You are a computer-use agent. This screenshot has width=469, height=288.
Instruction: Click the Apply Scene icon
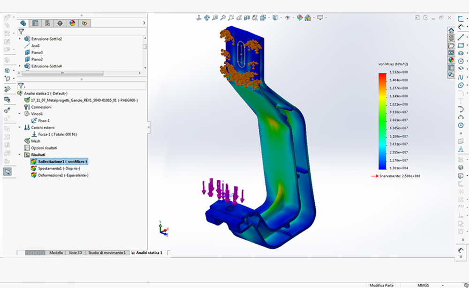click(x=308, y=18)
